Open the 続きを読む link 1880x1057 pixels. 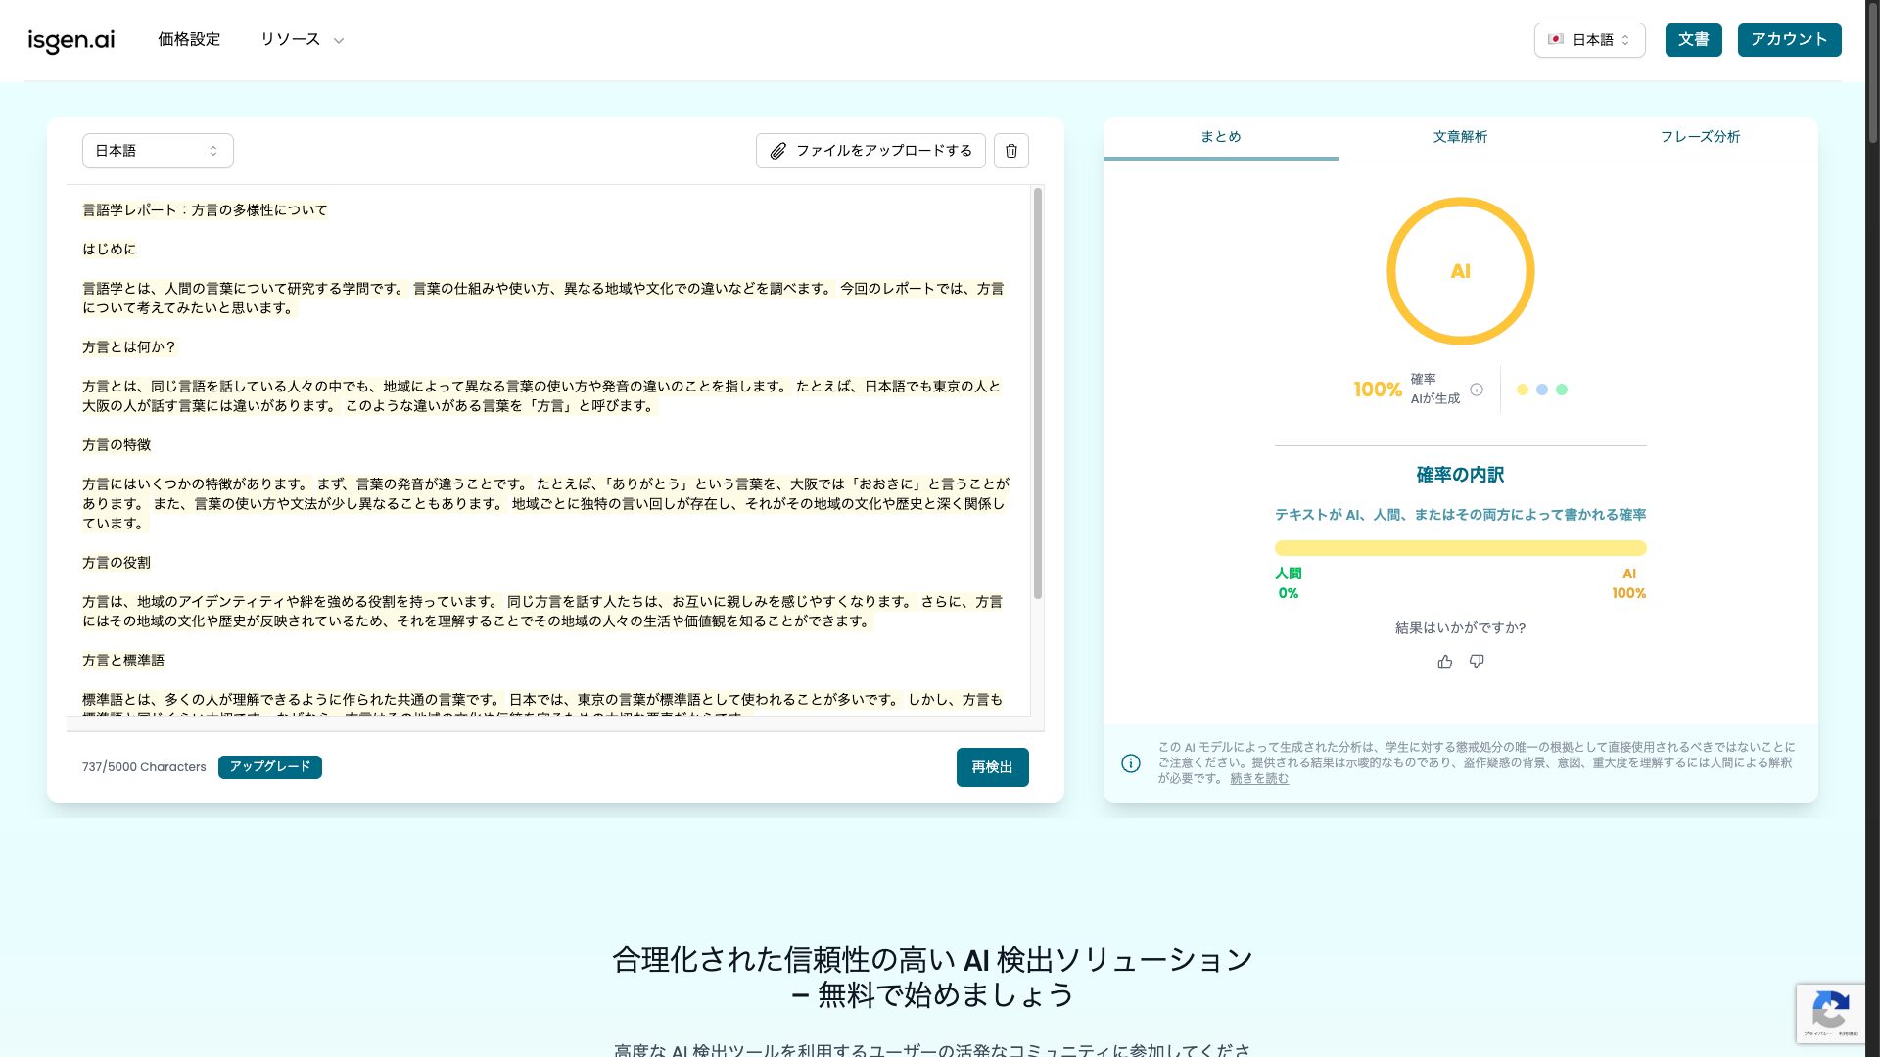1259,779
